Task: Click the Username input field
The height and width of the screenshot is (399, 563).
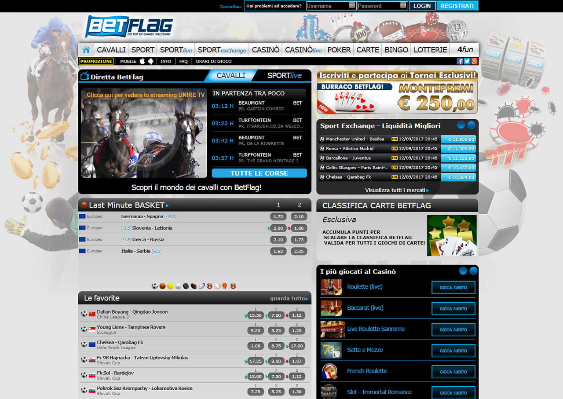Action: pyautogui.click(x=328, y=6)
